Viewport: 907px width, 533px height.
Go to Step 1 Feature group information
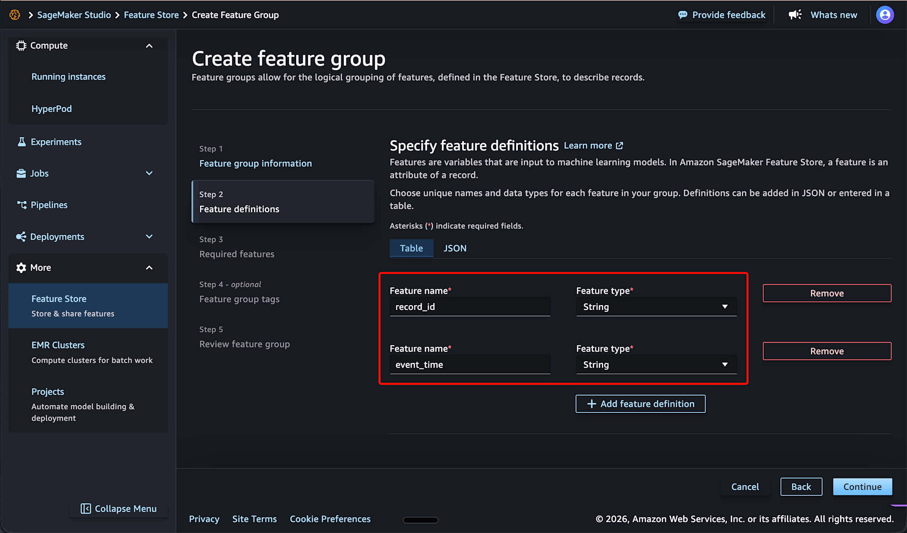pyautogui.click(x=255, y=164)
